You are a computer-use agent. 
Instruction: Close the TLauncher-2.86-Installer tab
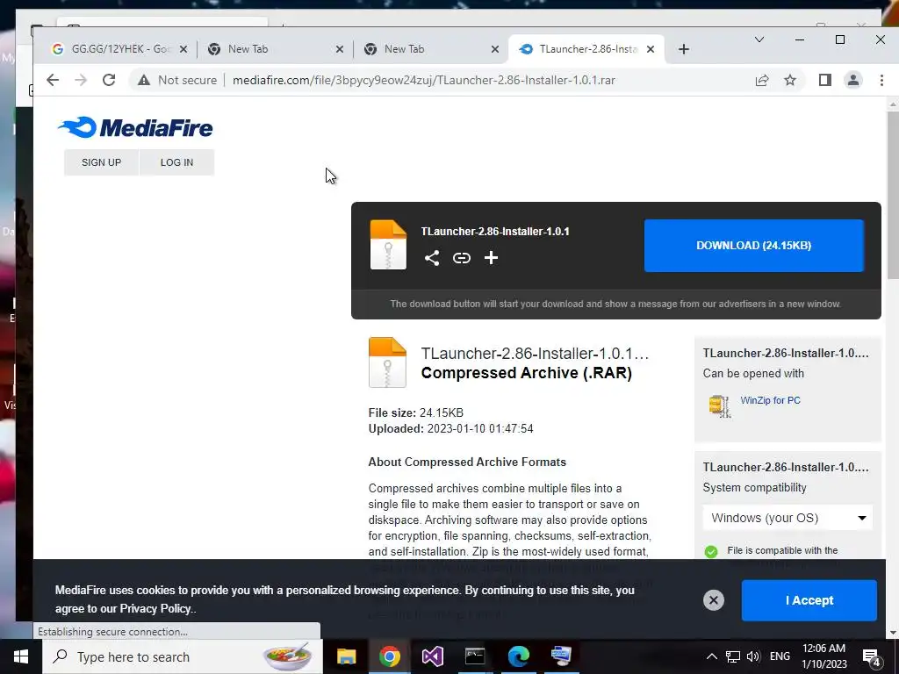click(651, 49)
